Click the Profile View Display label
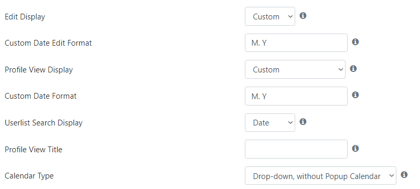The width and height of the screenshot is (420, 189). pos(39,70)
